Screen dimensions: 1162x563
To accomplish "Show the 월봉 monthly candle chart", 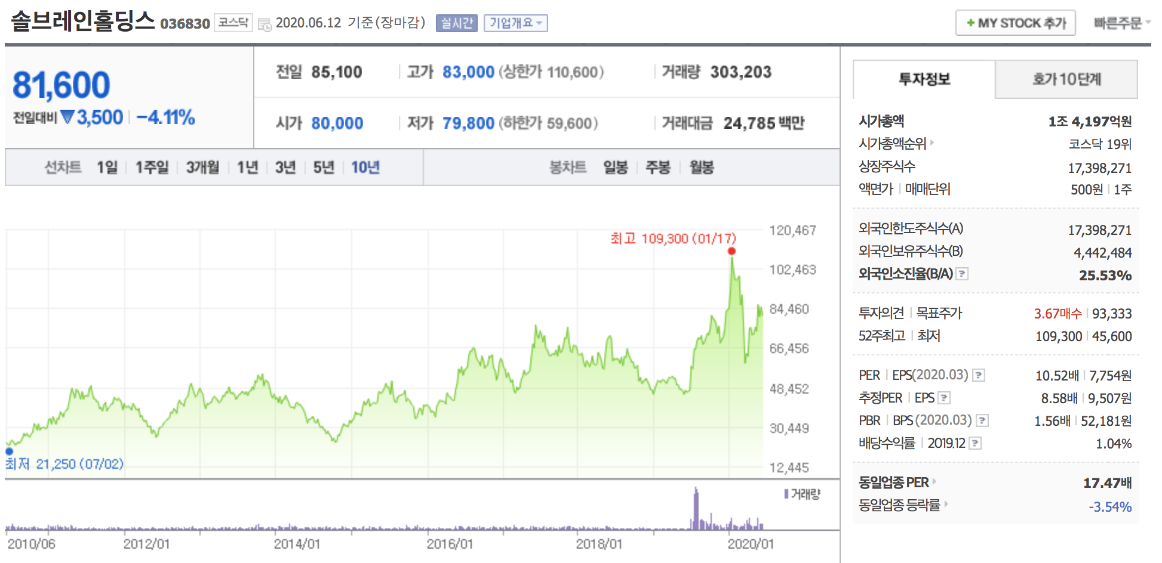I will tap(702, 167).
